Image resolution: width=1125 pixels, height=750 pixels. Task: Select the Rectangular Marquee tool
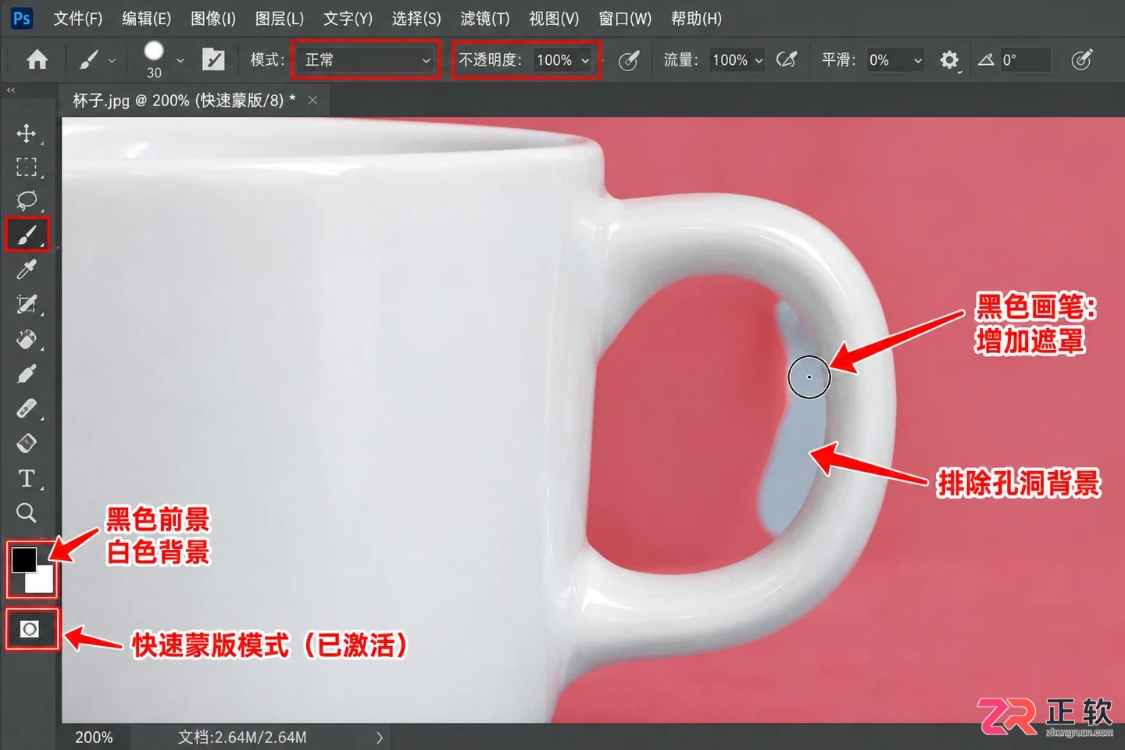pos(27,167)
